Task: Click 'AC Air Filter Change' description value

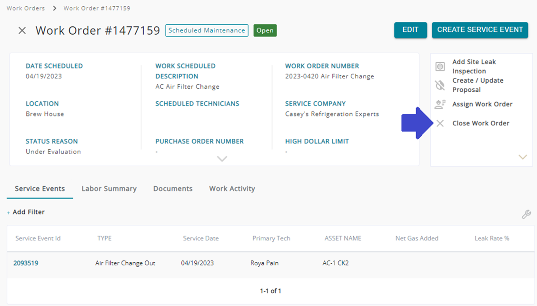Action: pyautogui.click(x=188, y=86)
